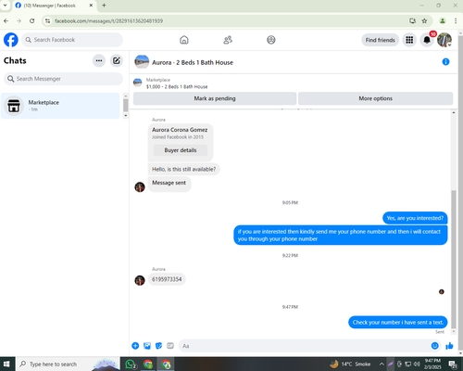Open notifications bell icon

coord(427,40)
